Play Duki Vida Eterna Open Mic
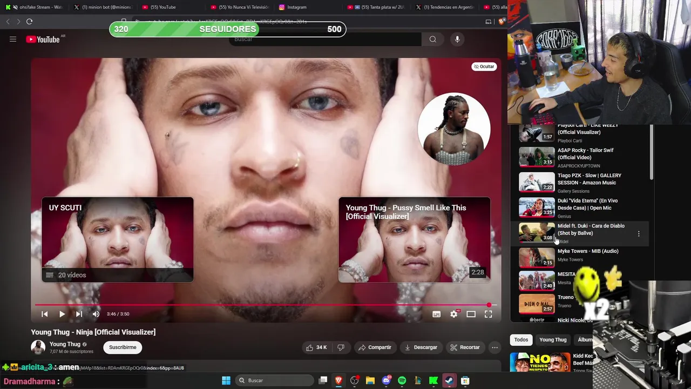This screenshot has height=389, width=691. (x=579, y=207)
